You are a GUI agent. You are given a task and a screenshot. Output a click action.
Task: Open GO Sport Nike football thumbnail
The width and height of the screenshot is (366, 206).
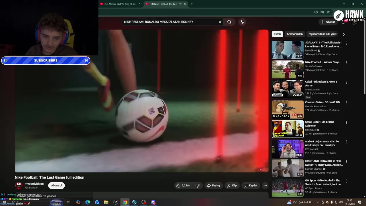(288, 188)
